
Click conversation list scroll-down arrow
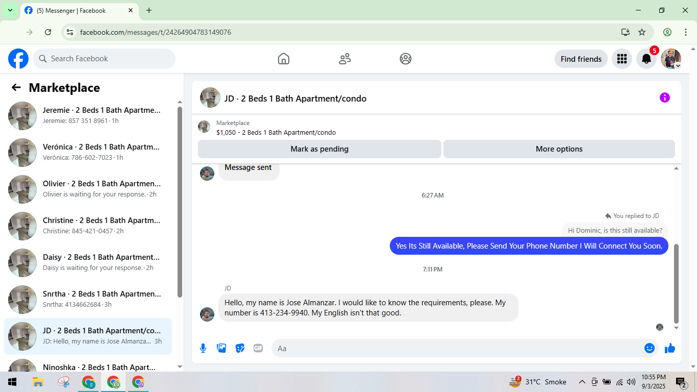click(180, 366)
